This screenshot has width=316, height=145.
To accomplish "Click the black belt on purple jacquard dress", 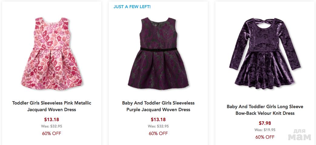I will click(x=158, y=48).
